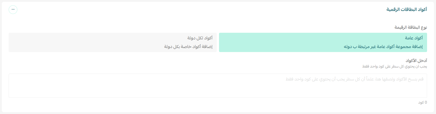Click the إضافة أكواد خاصة بكل دولة description
Image resolution: width=436 pixels, height=114 pixels.
[x=188, y=47]
